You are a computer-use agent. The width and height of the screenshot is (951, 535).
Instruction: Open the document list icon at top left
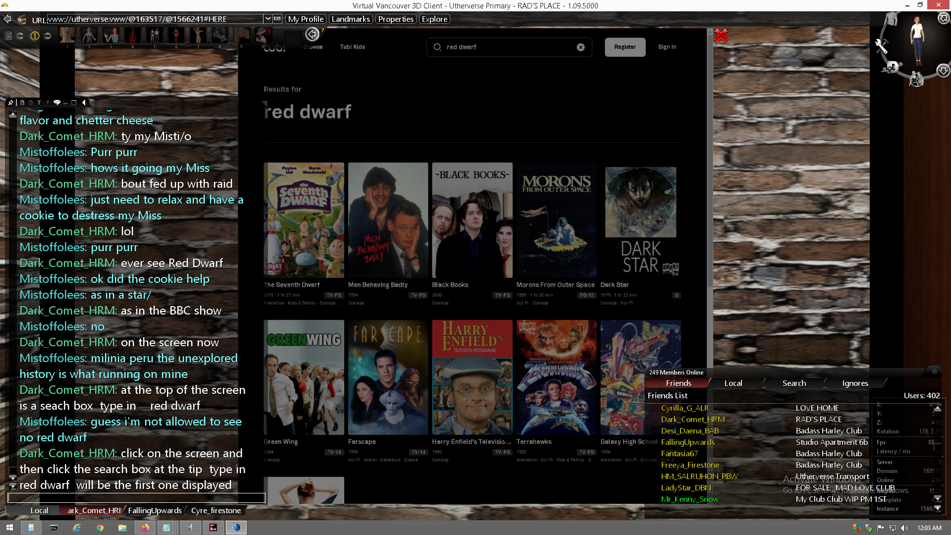click(x=8, y=36)
